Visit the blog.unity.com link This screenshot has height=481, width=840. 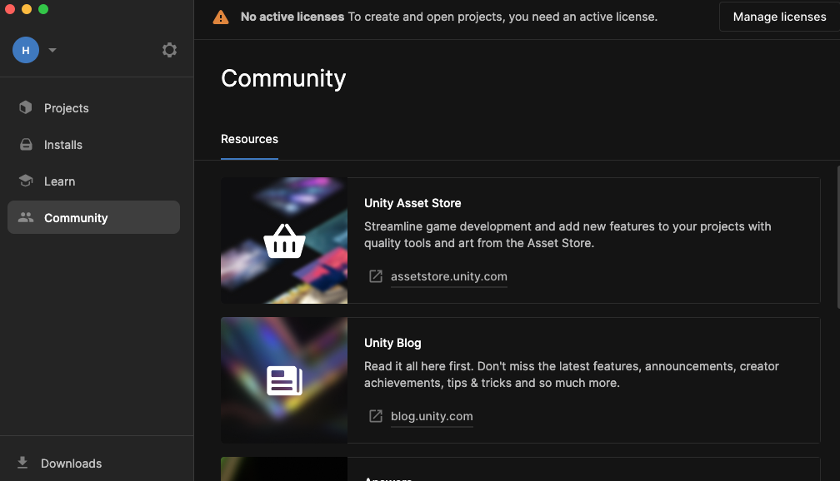pos(432,416)
